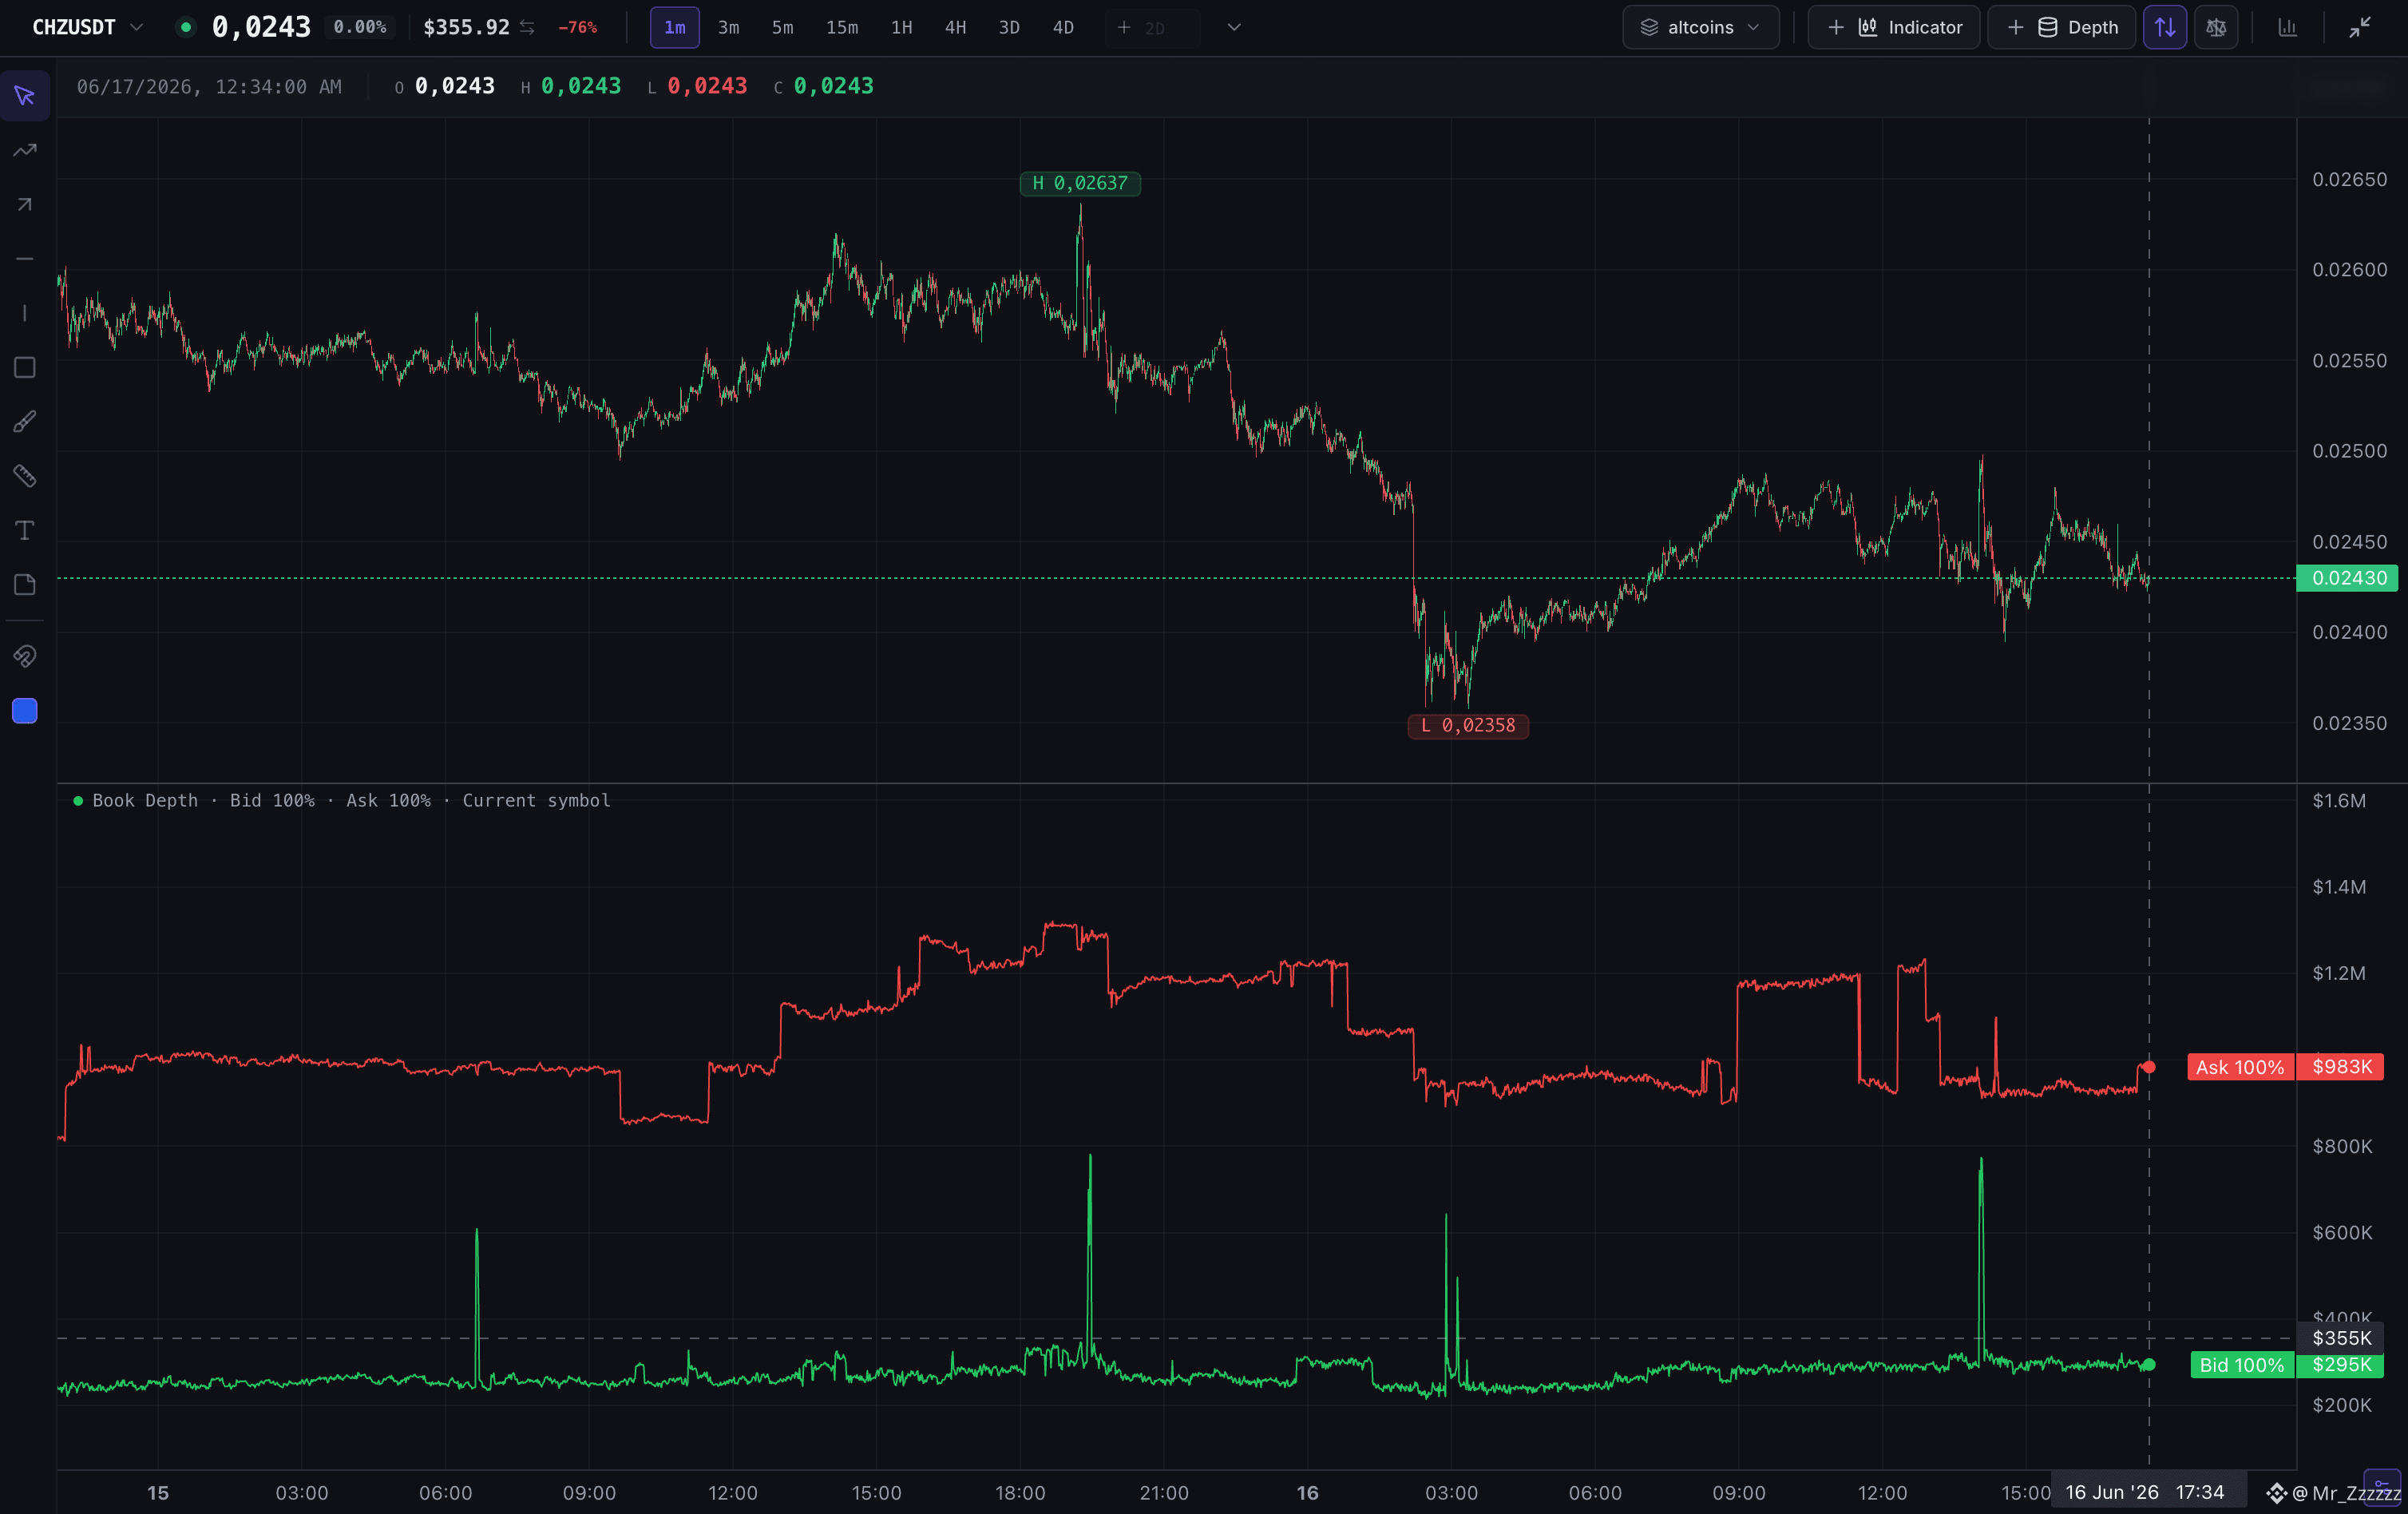Image resolution: width=2408 pixels, height=1514 pixels.
Task: Switch to the 3D timeframe
Action: tap(1010, 28)
